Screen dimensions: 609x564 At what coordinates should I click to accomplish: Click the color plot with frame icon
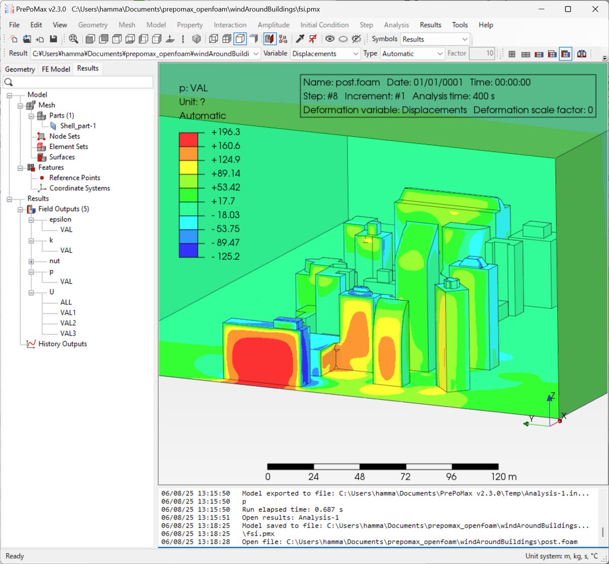552,54
